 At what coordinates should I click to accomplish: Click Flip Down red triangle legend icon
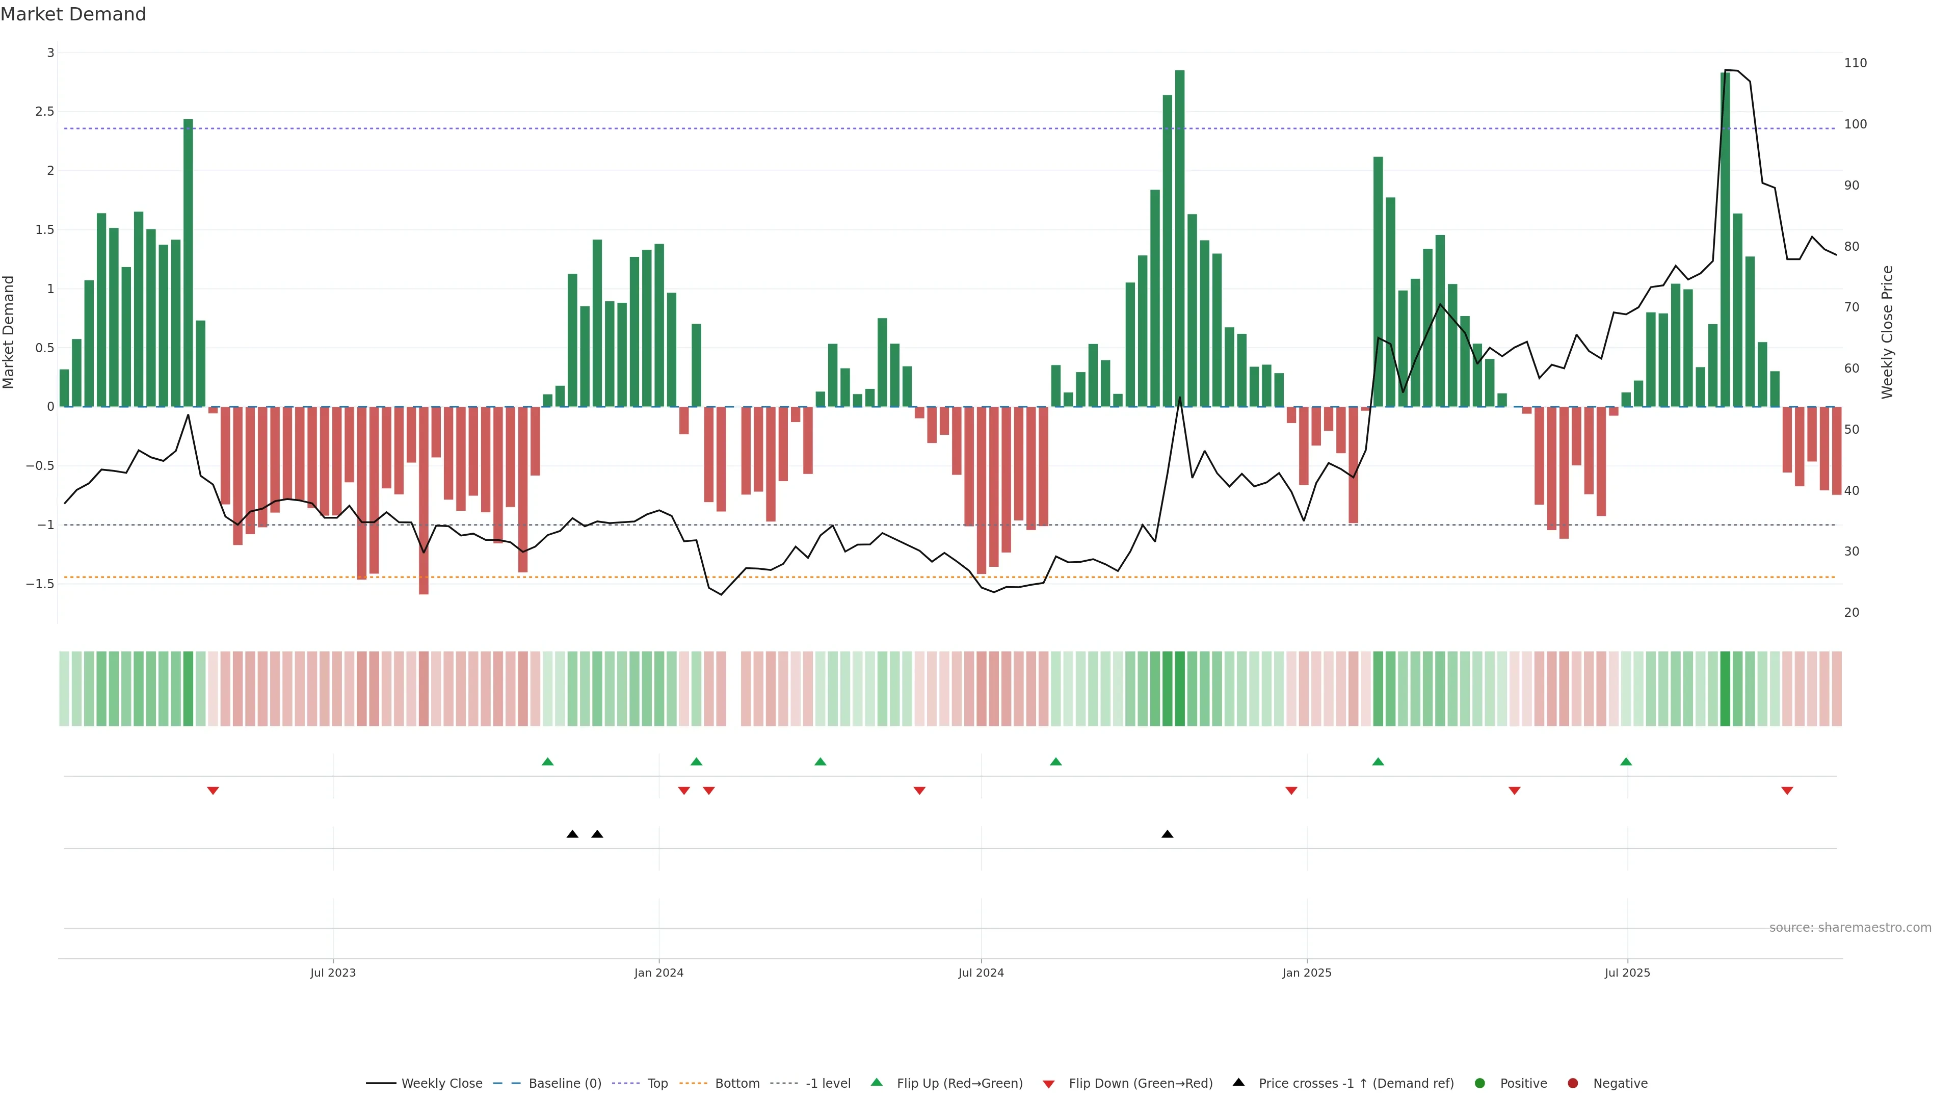pos(1048,1084)
